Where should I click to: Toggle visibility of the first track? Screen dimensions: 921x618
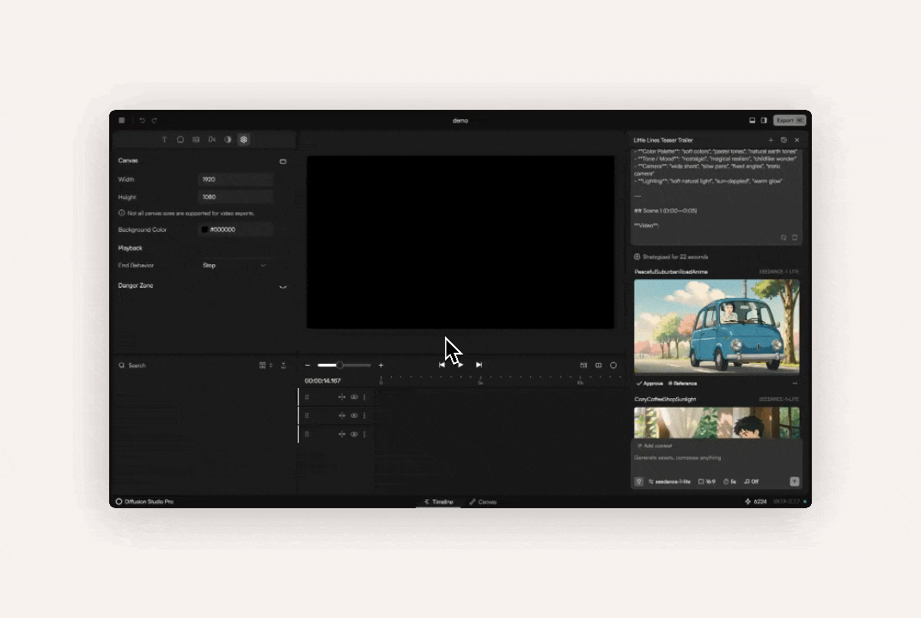coord(354,397)
